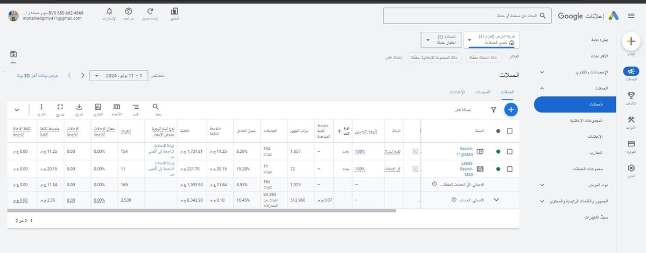646x253 pixels.
Task: Click the table filter funnel icon
Action: [493, 110]
